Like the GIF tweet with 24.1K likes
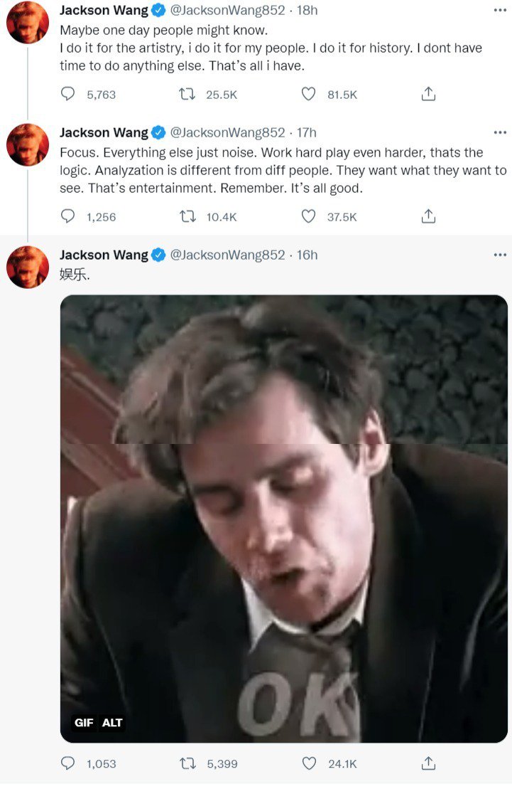 click(x=308, y=763)
